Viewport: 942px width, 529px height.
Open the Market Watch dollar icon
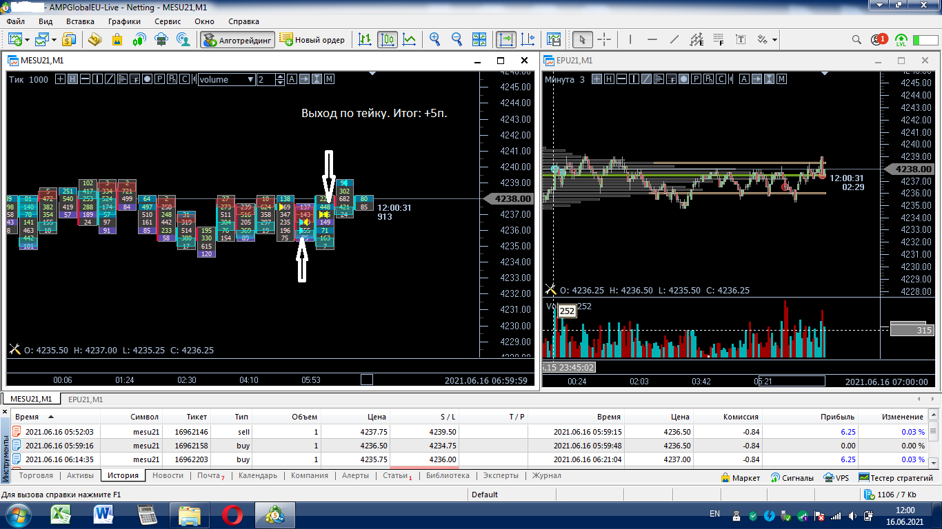coord(69,39)
